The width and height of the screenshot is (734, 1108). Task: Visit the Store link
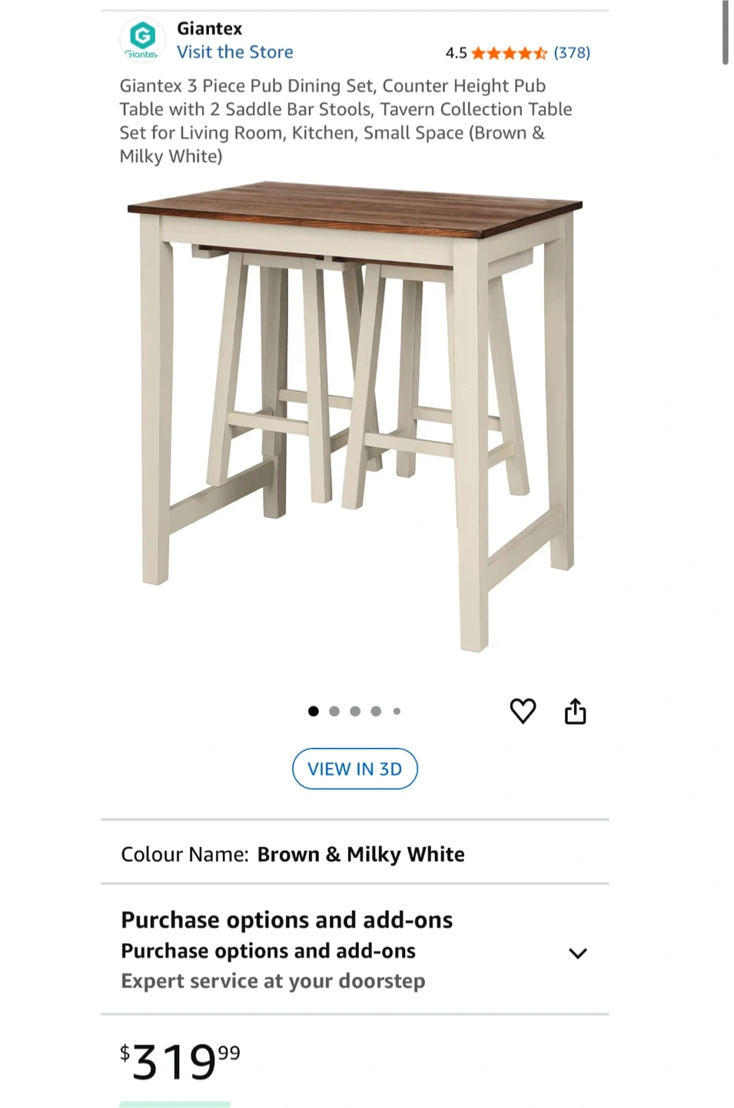(x=235, y=52)
